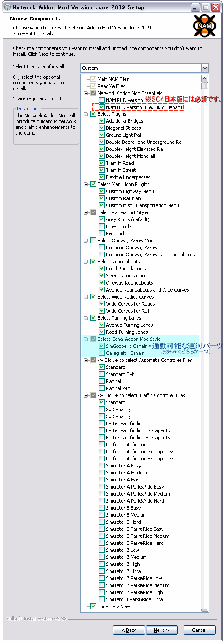Enable Reduced Oneway Arrows at Roundabouts
Viewport: 224px width, 642px height.
click(x=102, y=255)
